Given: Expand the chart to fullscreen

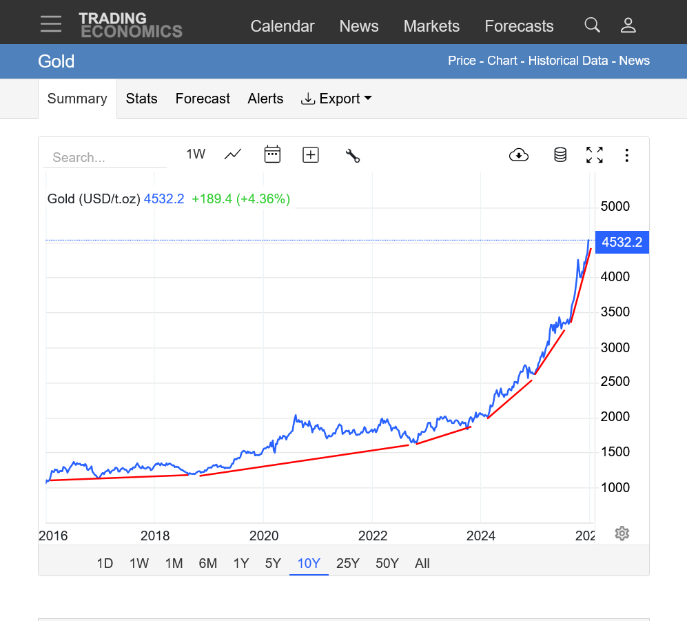Looking at the screenshot, I should (594, 155).
